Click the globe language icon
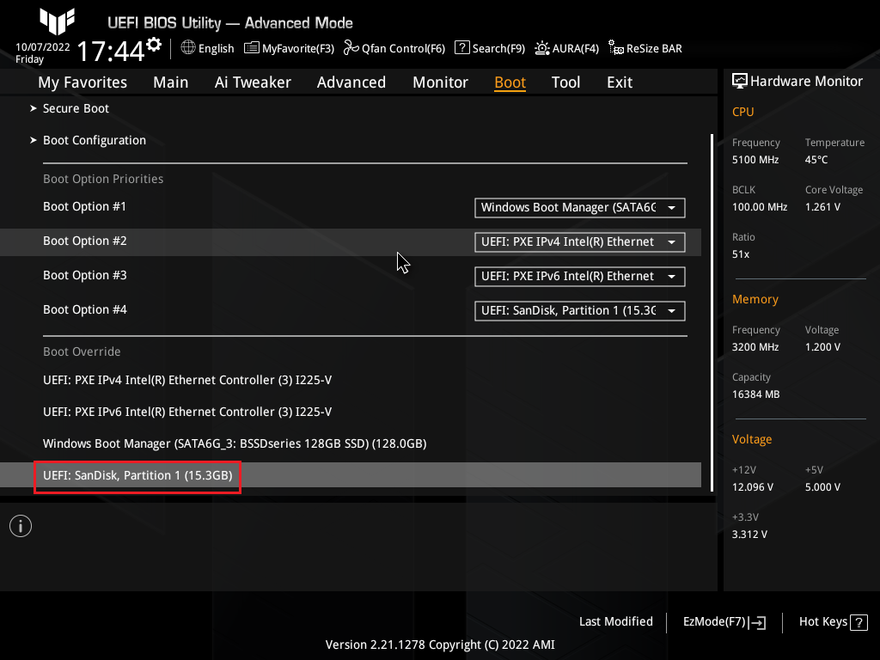Image resolution: width=880 pixels, height=660 pixels. click(x=188, y=48)
